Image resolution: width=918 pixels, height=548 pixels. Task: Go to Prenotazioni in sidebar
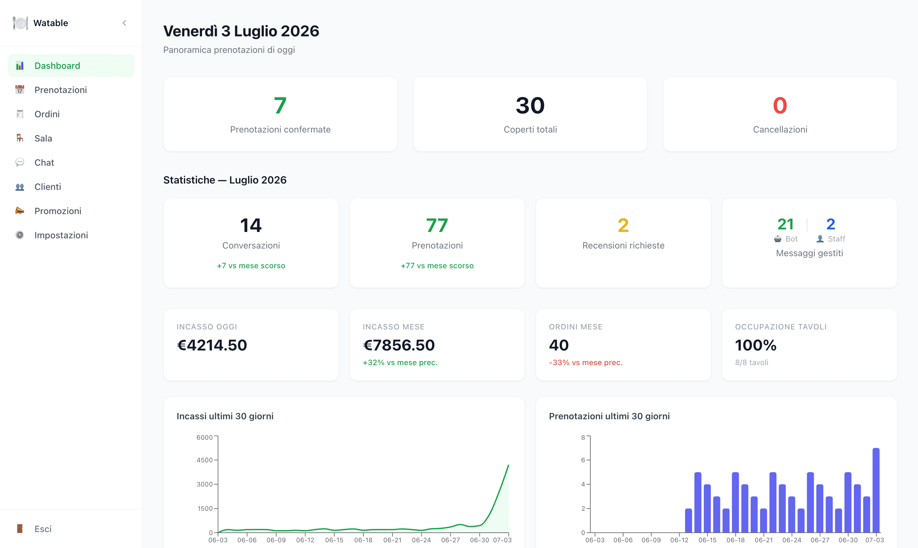pos(71,90)
